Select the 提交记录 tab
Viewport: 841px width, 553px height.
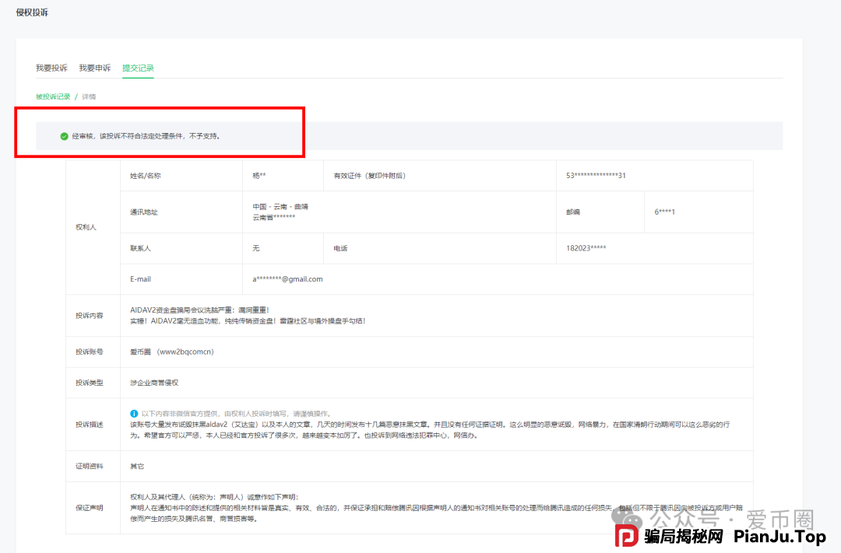(x=138, y=66)
